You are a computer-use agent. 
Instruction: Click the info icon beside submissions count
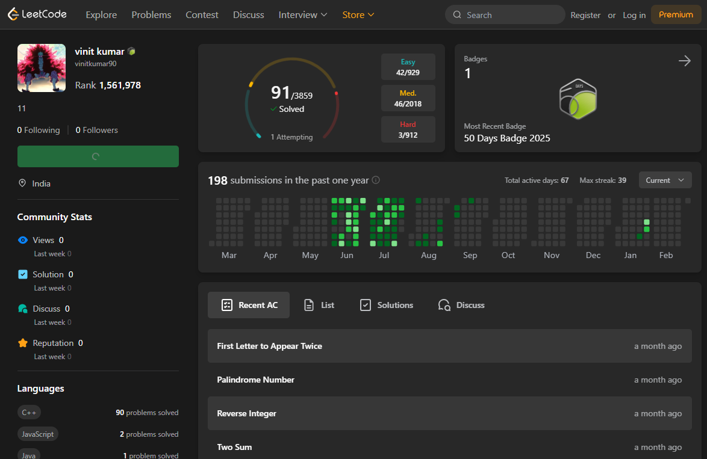tap(376, 180)
